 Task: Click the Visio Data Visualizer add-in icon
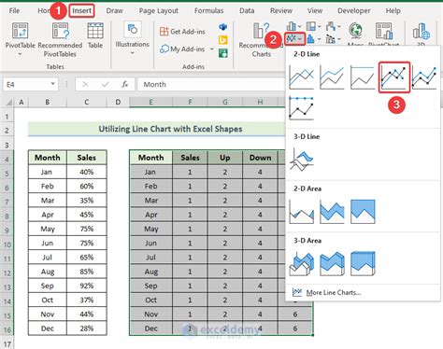pos(223,27)
